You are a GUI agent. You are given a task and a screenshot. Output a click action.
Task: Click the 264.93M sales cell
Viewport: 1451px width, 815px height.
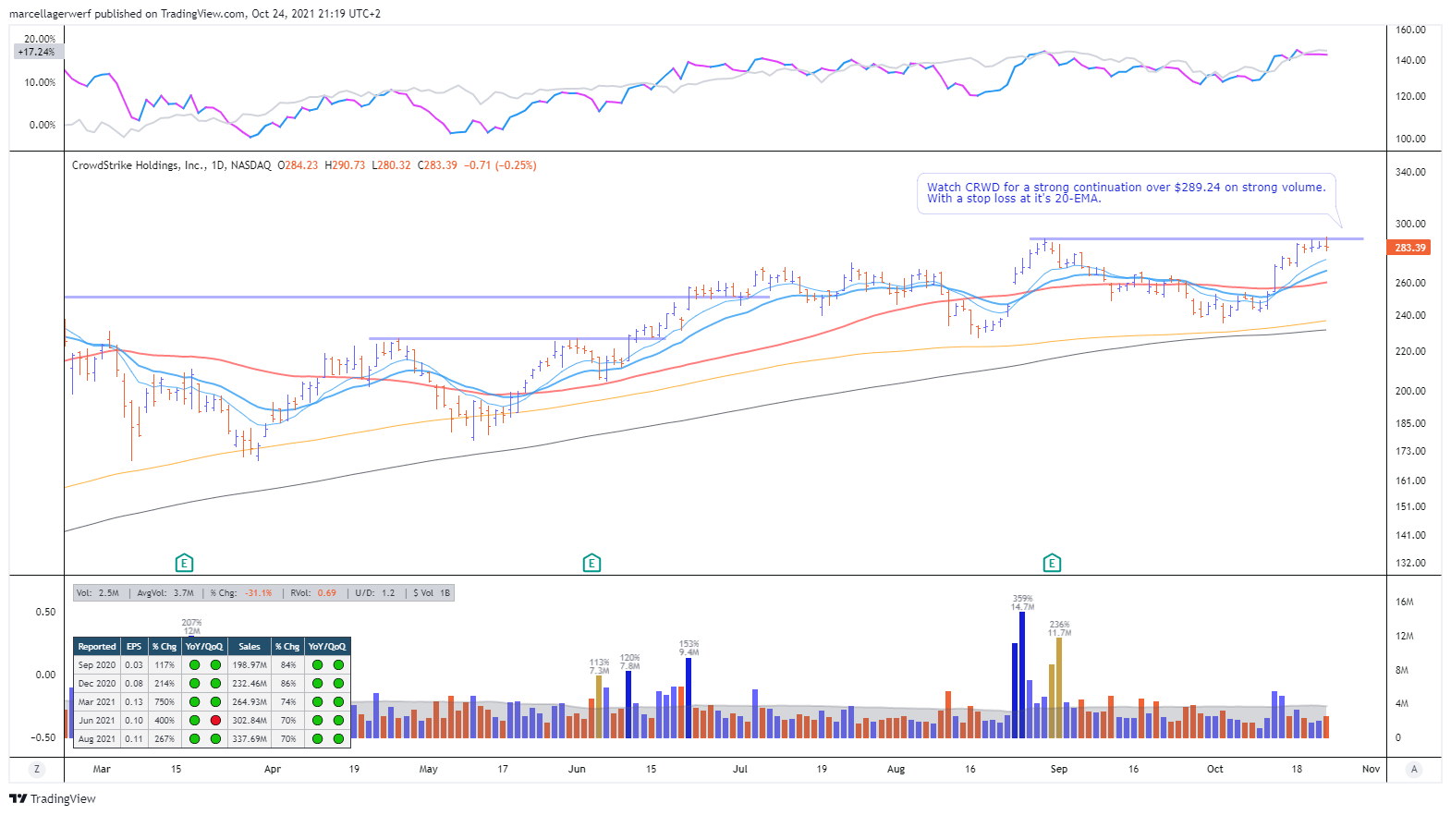click(x=250, y=702)
